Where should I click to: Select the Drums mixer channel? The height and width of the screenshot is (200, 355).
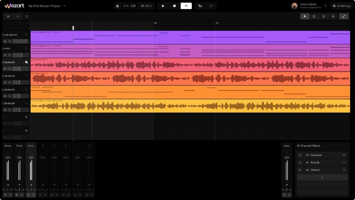[x=31, y=146]
